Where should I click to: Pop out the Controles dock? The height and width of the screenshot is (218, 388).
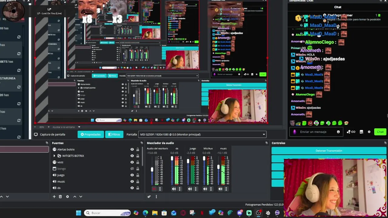[x=385, y=143]
